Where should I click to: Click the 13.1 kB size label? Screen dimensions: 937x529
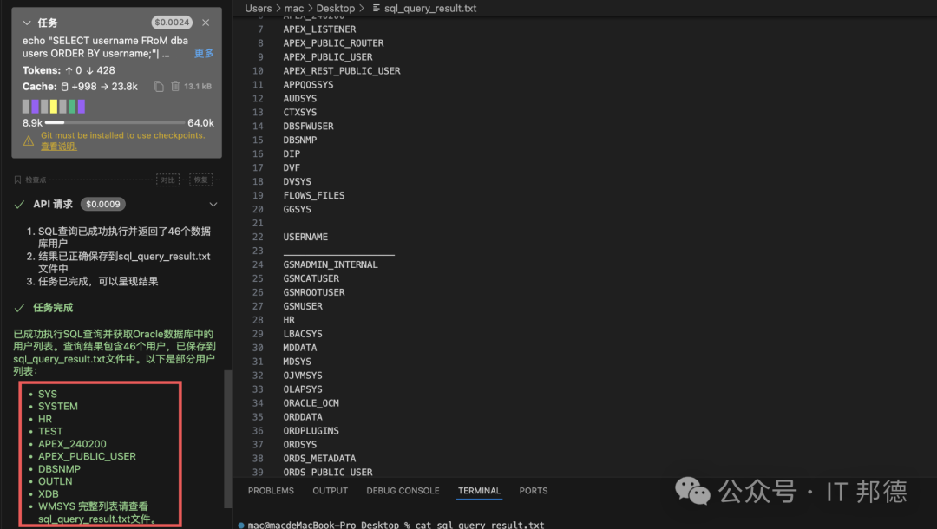(x=198, y=87)
